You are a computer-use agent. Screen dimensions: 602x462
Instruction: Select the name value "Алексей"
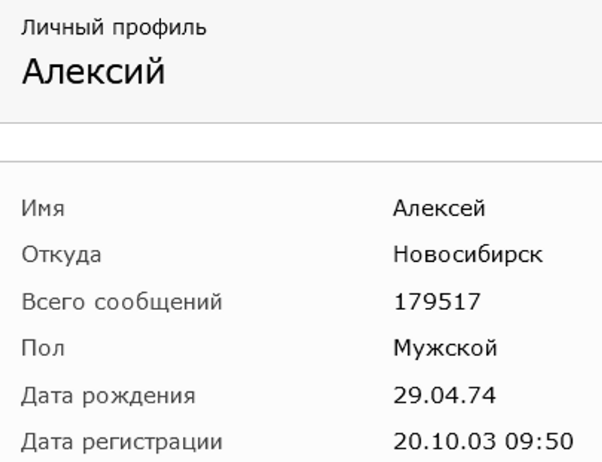[x=439, y=208]
